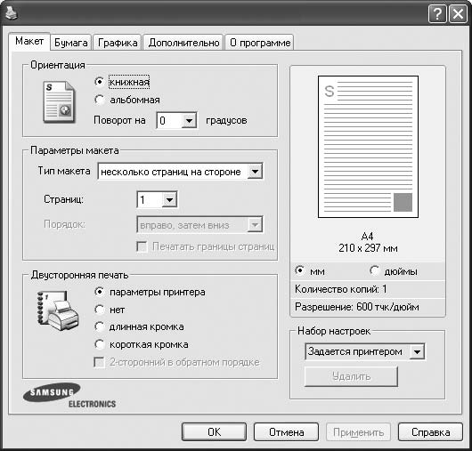Click the printer icon in the title bar
This screenshot has height=451, width=472.
coord(12,13)
